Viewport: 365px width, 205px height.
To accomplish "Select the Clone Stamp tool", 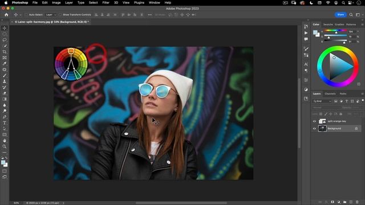I will tap(5, 81).
